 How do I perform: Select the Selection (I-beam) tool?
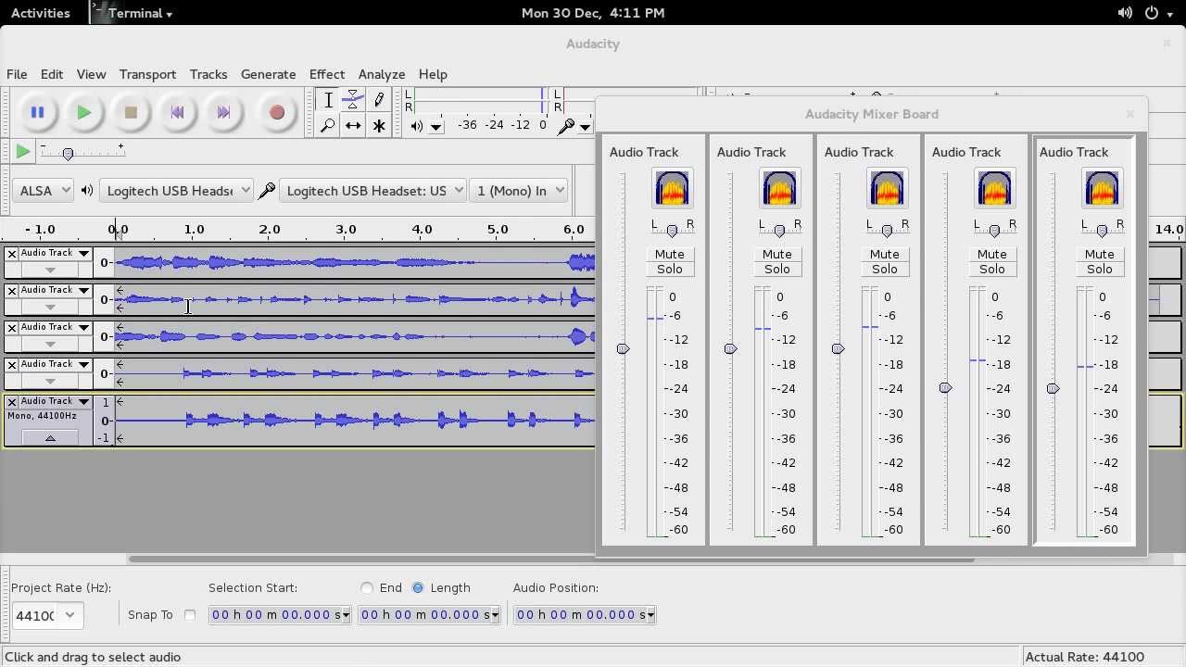328,99
